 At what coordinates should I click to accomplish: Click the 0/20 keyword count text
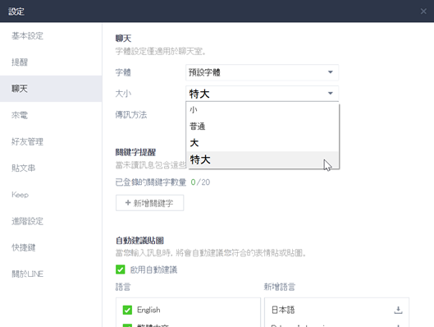(x=200, y=182)
